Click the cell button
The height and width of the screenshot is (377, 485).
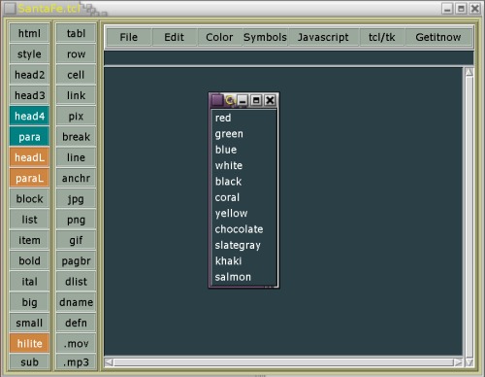(76, 75)
